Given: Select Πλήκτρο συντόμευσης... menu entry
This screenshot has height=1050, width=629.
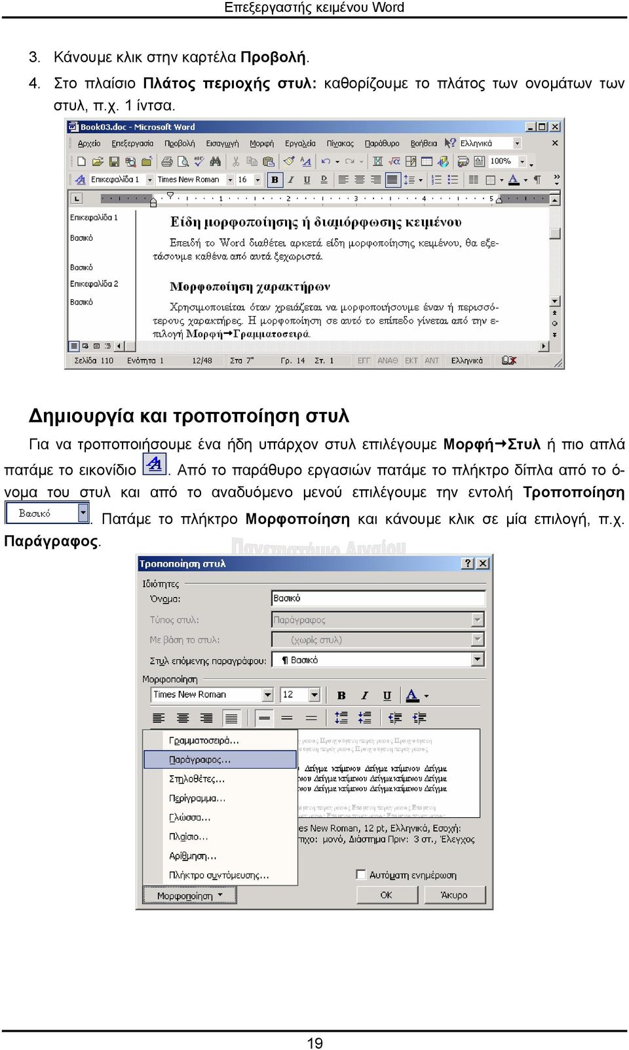Looking at the screenshot, I should (220, 876).
